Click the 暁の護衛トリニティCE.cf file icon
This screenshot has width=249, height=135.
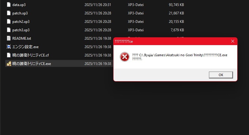[8, 55]
